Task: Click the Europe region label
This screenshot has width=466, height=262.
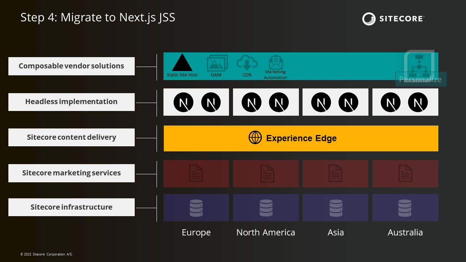Action: (196, 233)
